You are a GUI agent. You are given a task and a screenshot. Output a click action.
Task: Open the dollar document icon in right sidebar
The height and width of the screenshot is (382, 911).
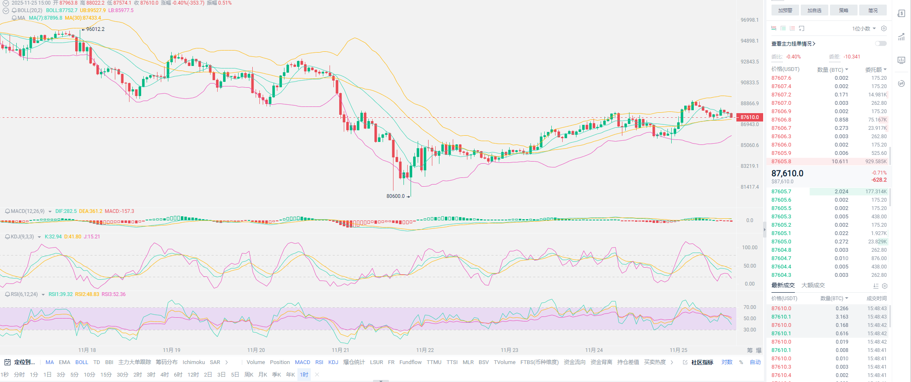click(901, 14)
